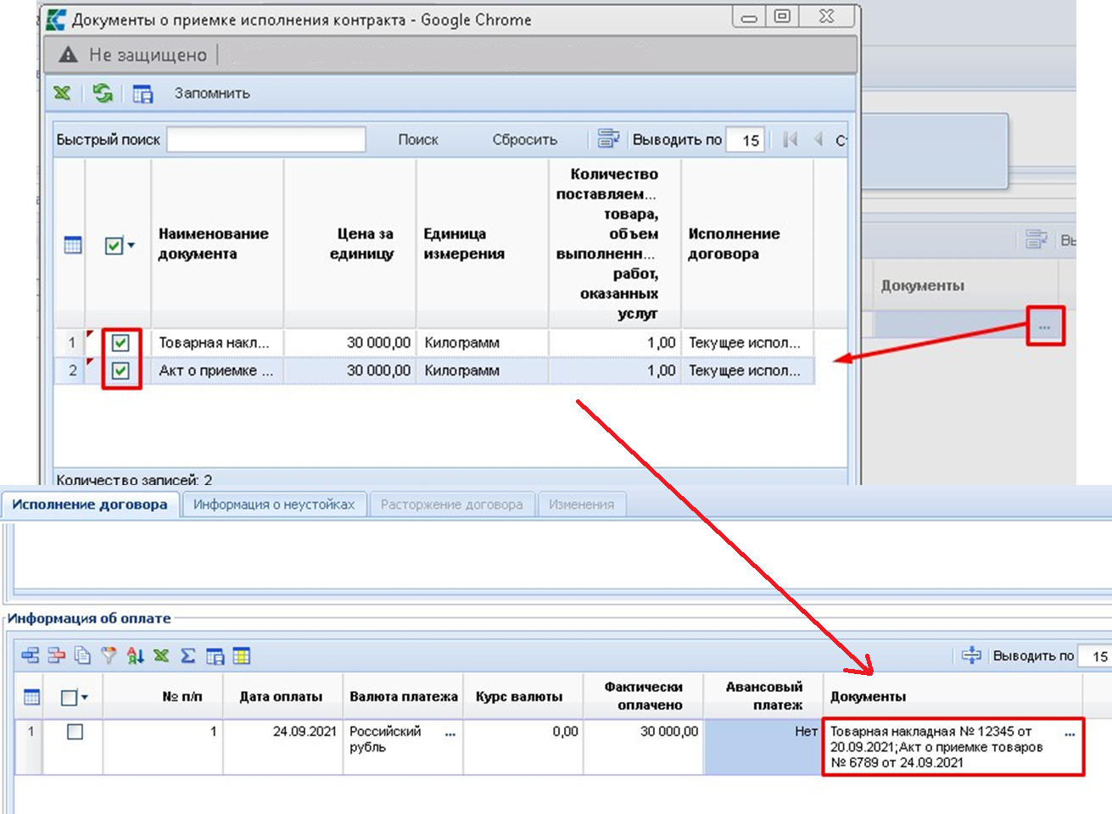Image resolution: width=1112 pixels, height=814 pixels.
Task: Open the Информация о неустойках tab
Action: (274, 505)
